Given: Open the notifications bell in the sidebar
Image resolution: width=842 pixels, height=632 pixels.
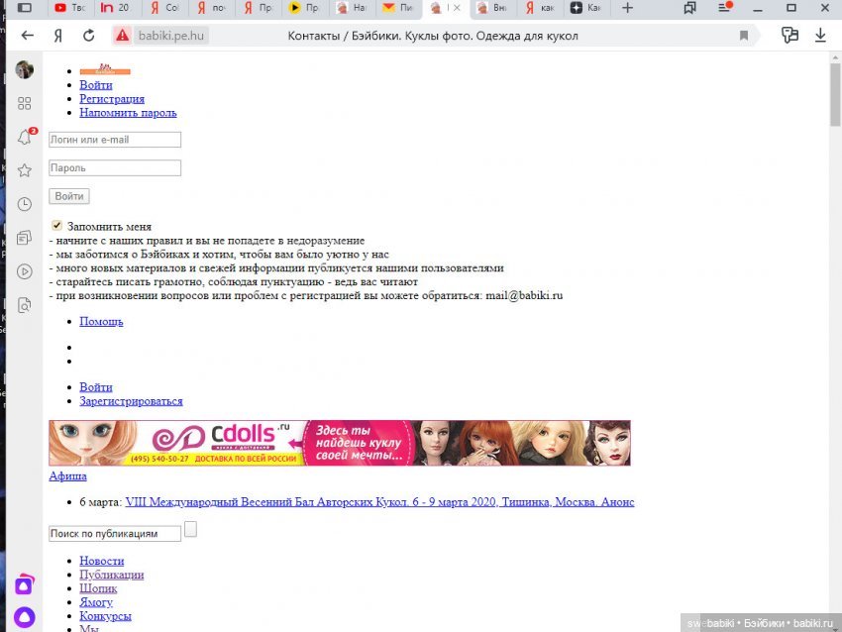Looking at the screenshot, I should 25,137.
